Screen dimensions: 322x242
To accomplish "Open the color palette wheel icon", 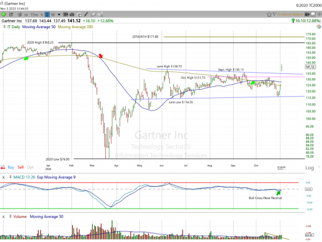I will 318,26.
